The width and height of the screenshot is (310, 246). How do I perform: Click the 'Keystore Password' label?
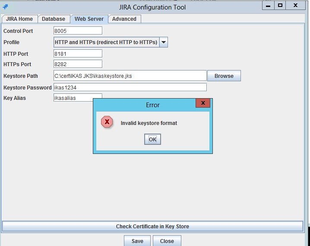click(28, 88)
